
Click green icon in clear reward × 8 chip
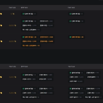point(23,14)
